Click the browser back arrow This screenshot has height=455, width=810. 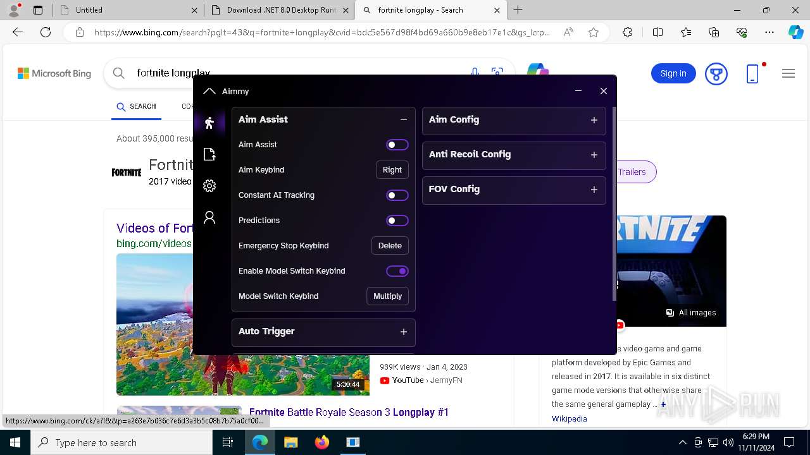pyautogui.click(x=18, y=32)
